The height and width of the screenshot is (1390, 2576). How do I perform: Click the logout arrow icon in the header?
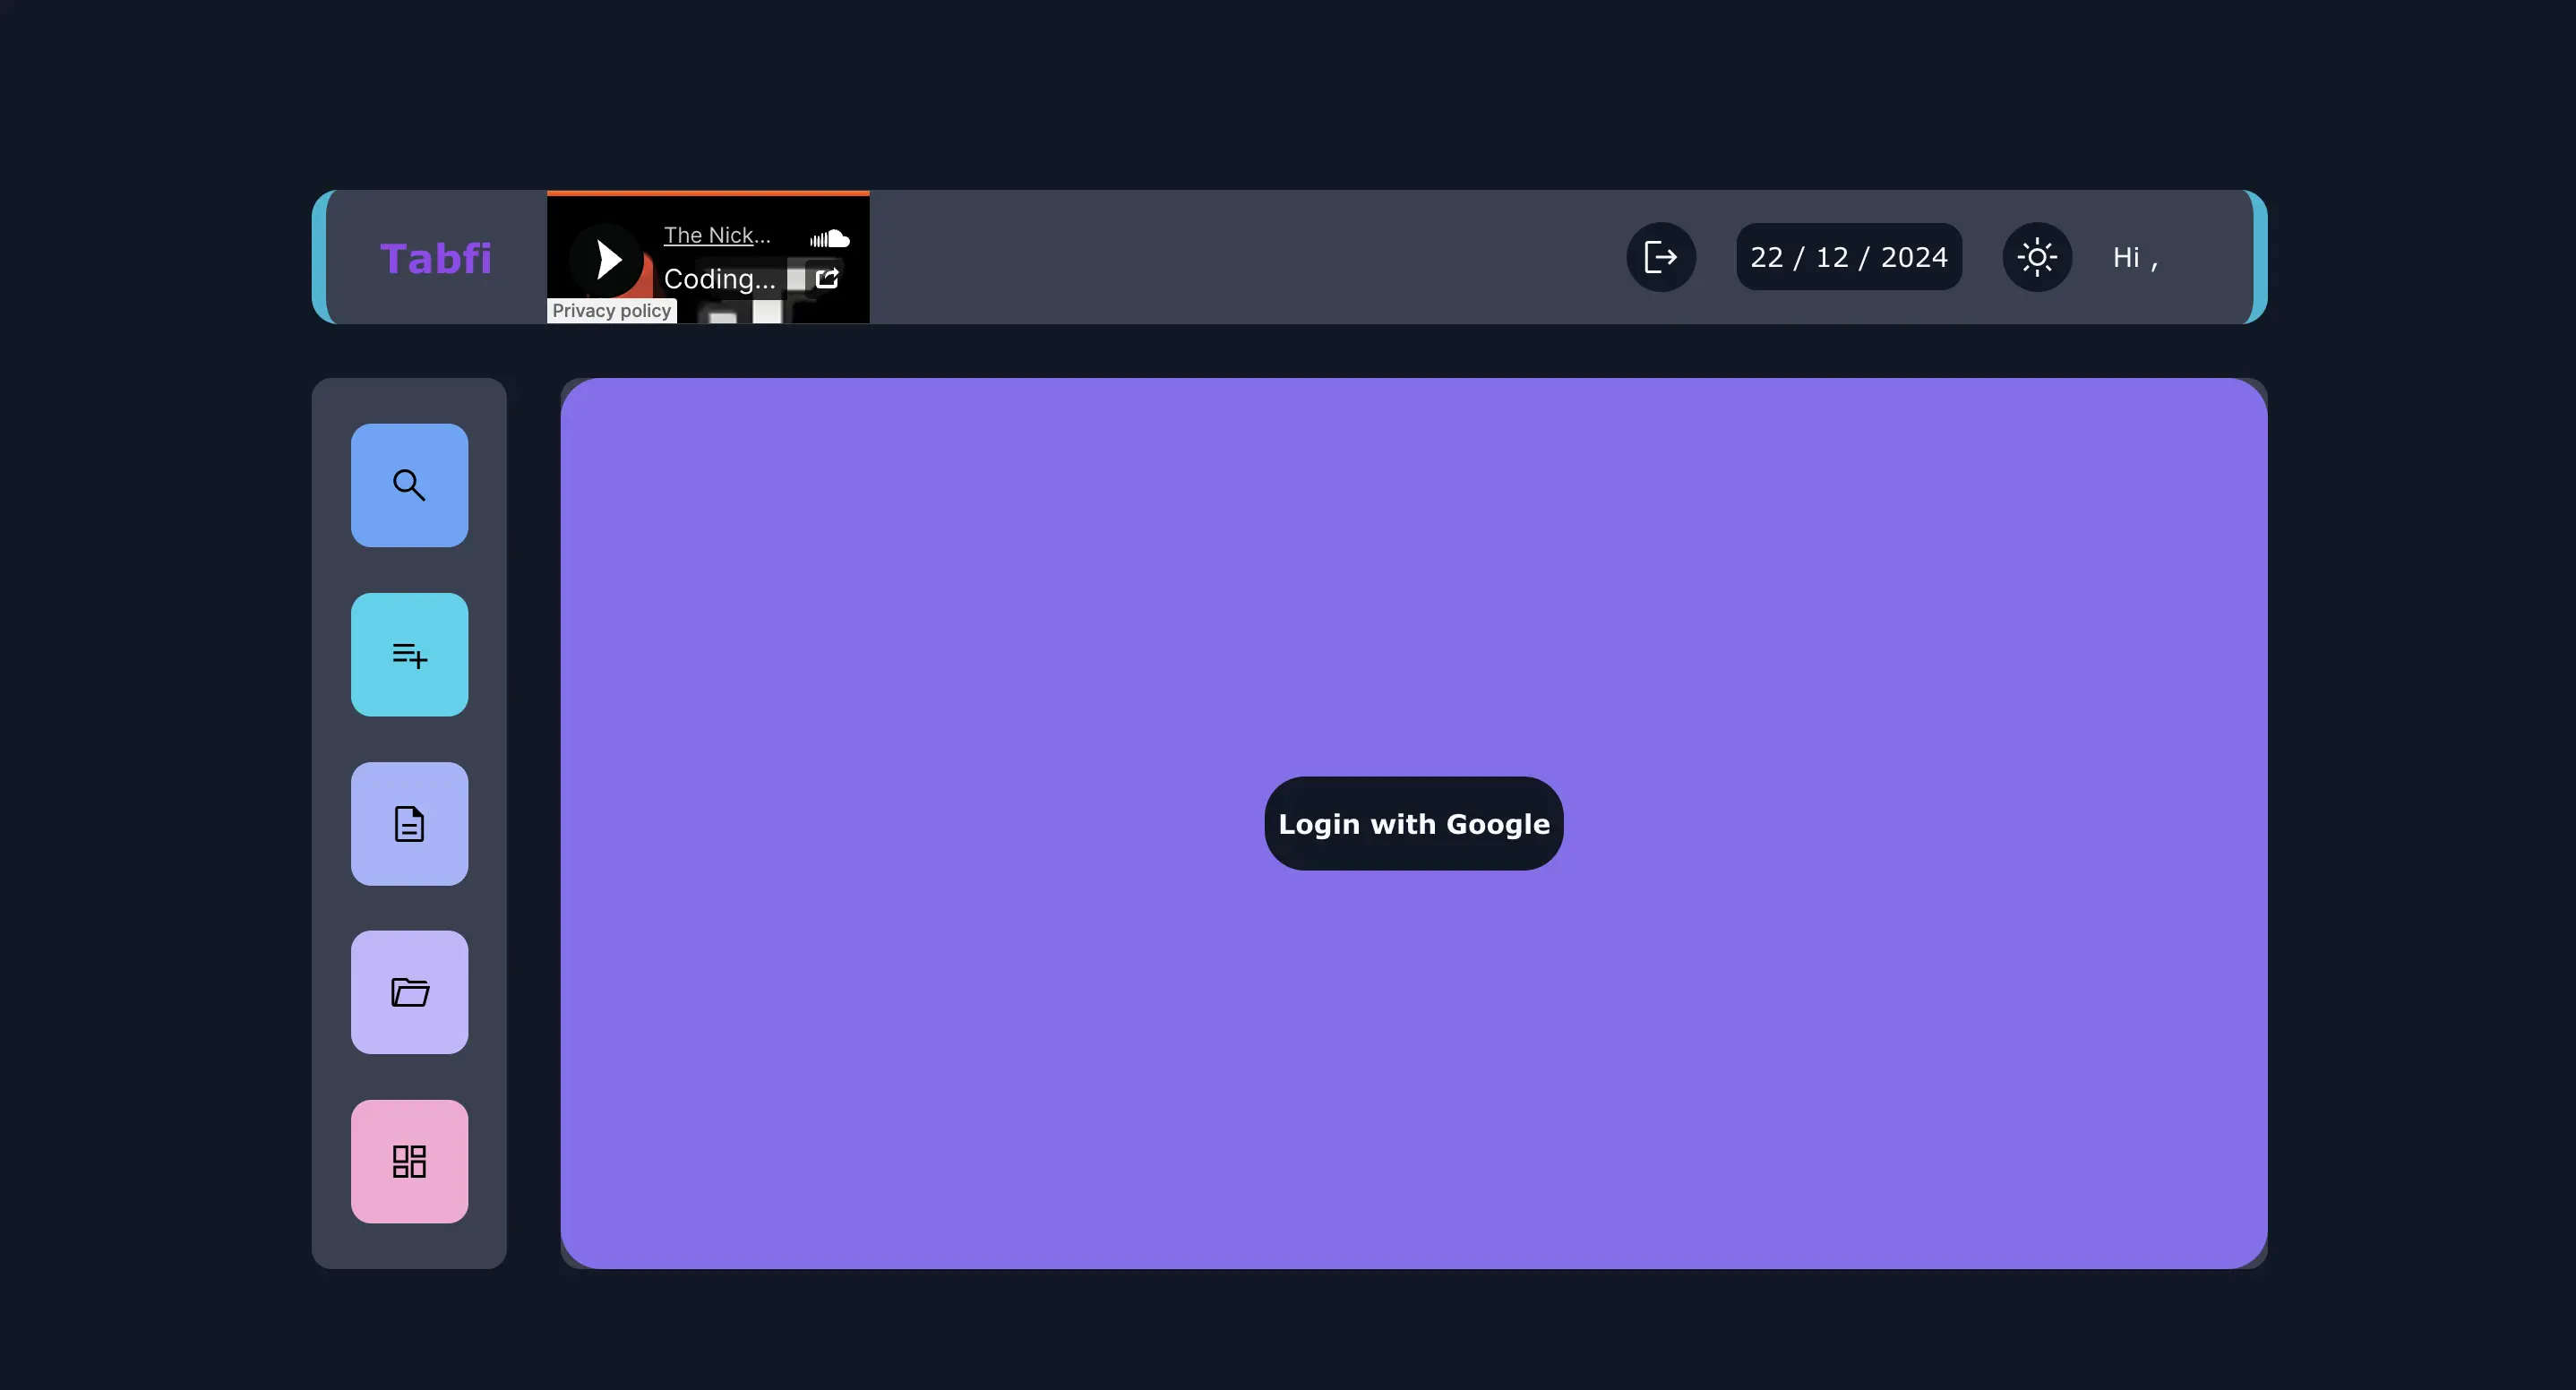click(1661, 257)
